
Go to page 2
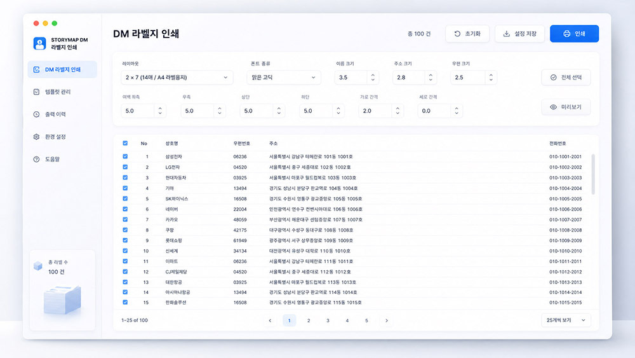309,320
